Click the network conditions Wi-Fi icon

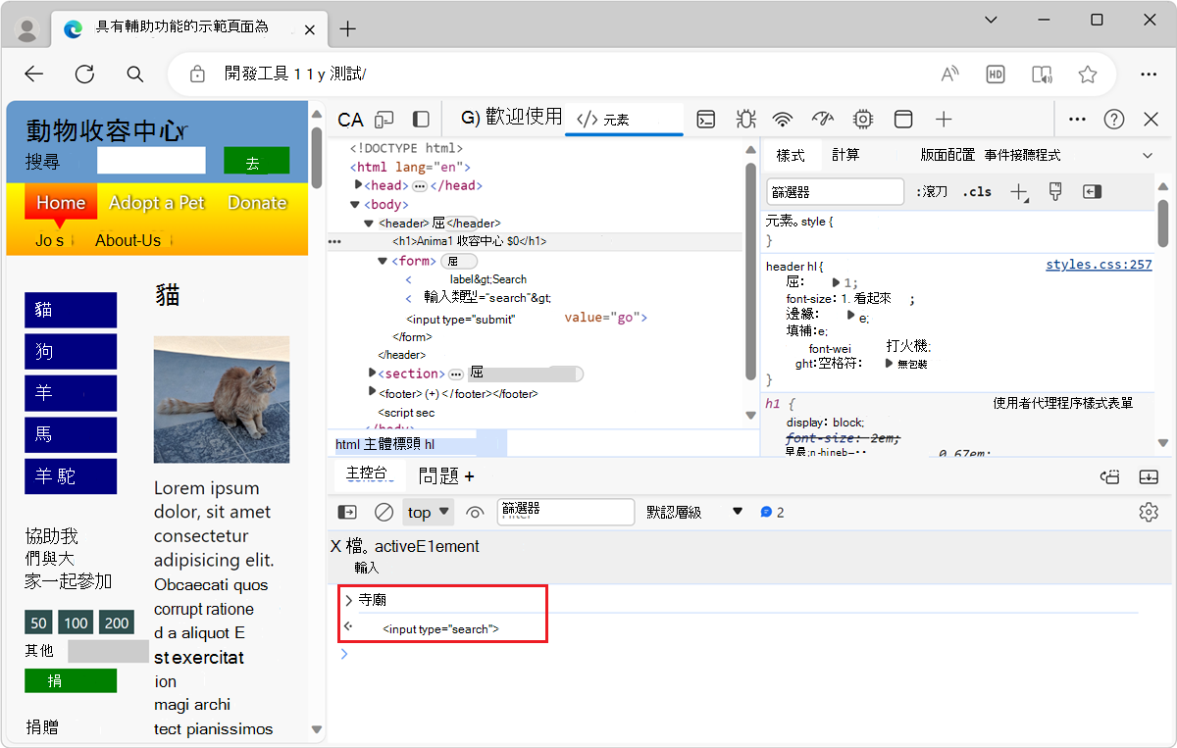tap(782, 119)
